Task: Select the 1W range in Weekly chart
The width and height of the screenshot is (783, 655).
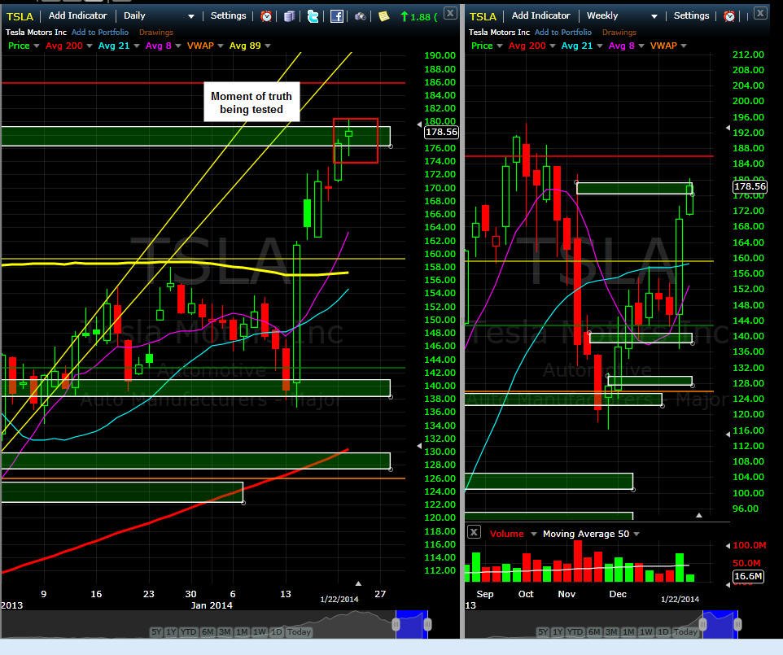Action: pos(646,632)
